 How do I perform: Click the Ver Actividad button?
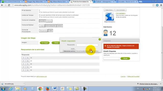click(120, 10)
